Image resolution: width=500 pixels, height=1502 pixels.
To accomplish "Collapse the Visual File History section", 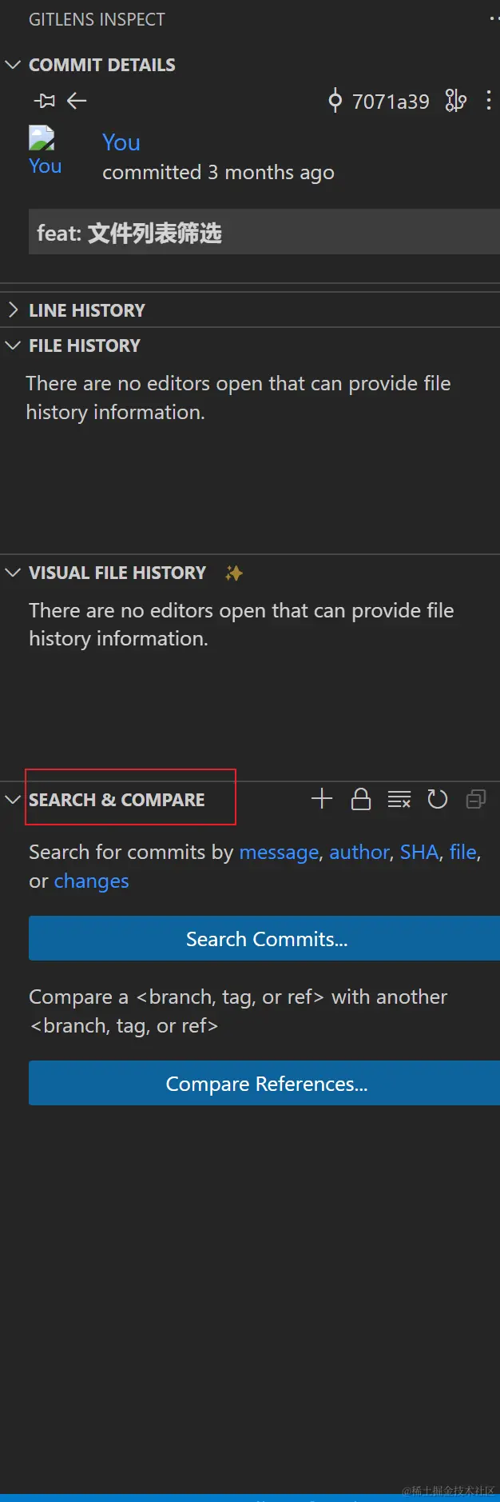I will (x=13, y=573).
